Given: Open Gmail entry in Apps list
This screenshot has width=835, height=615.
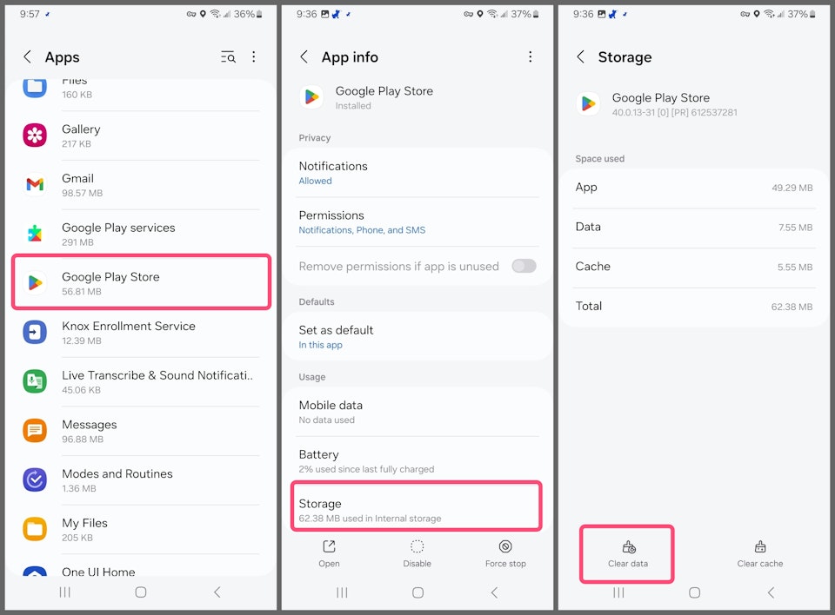Looking at the screenshot, I should pos(141,185).
